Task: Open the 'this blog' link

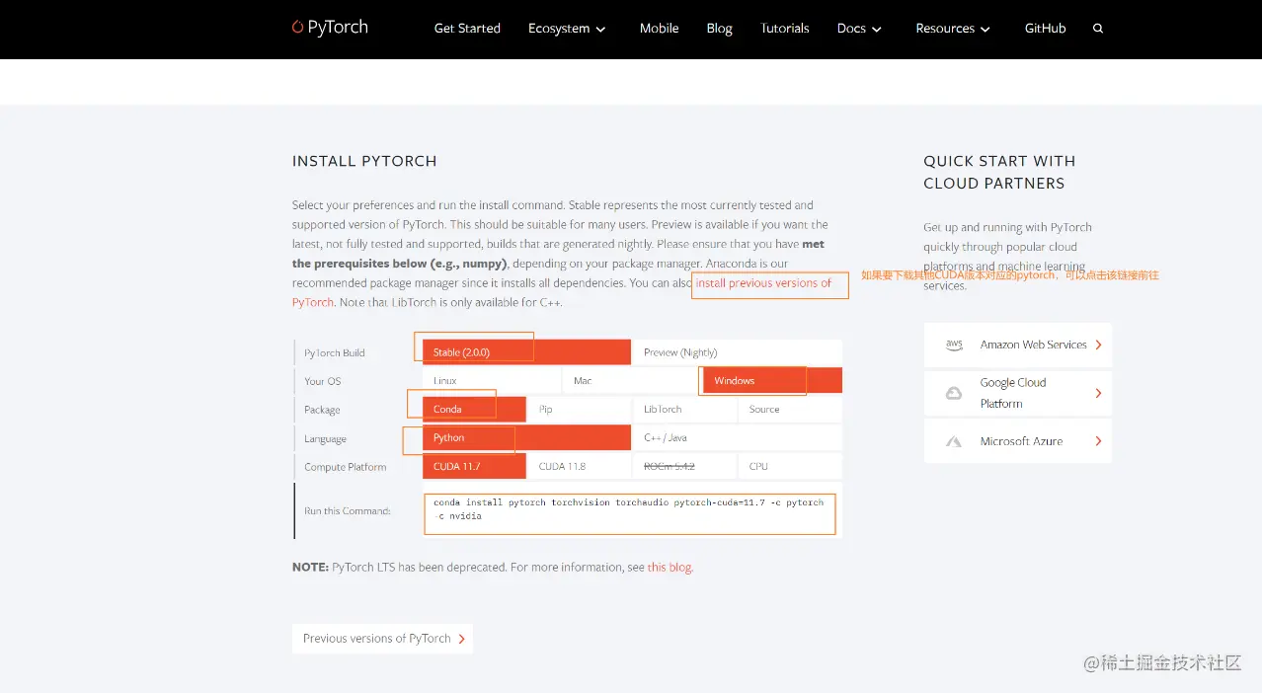Action: [x=670, y=568]
